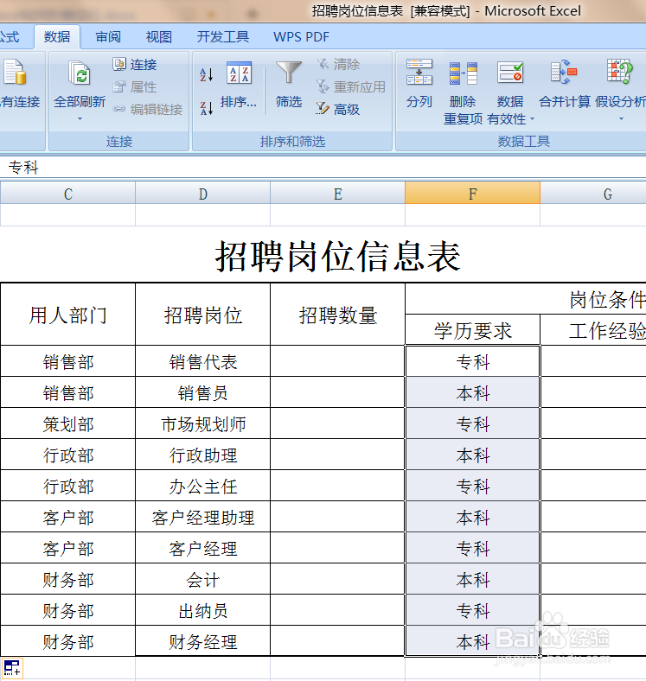
Task: Click the 筛选 label under the funnel
Action: 289,102
